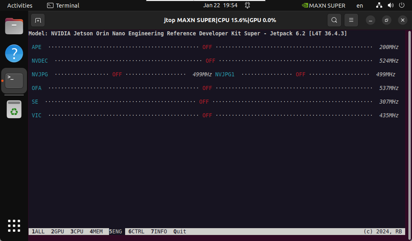Click the network status icon

coord(379,6)
